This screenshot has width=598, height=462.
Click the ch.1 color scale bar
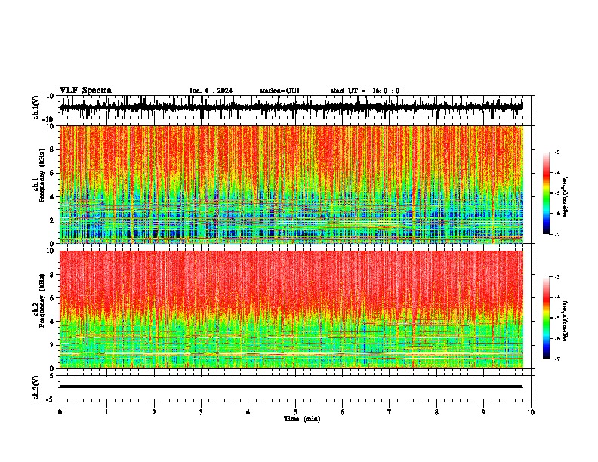(x=547, y=193)
